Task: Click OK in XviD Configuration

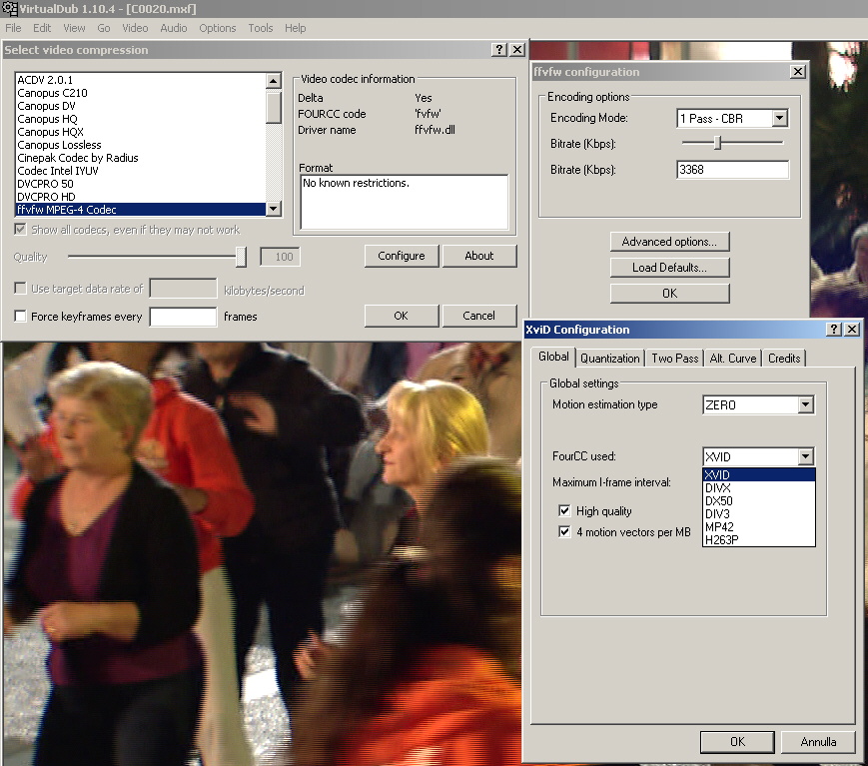Action: (737, 742)
